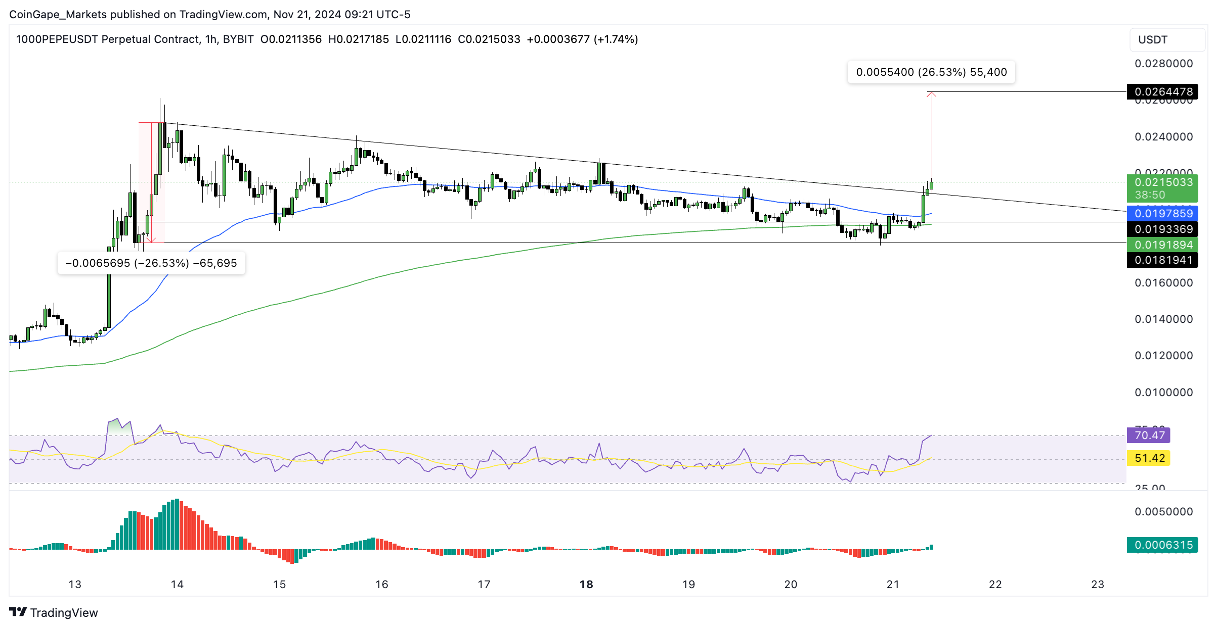1217x628 pixels.
Task: Click the histogram value label 0.0006315
Action: (x=1162, y=545)
